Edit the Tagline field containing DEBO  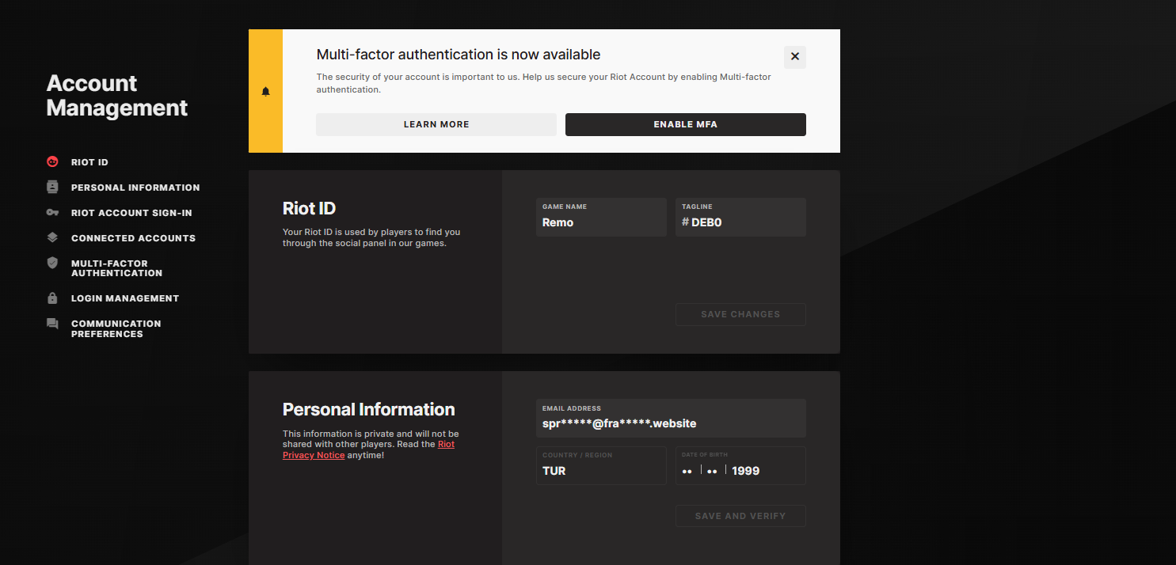click(740, 218)
